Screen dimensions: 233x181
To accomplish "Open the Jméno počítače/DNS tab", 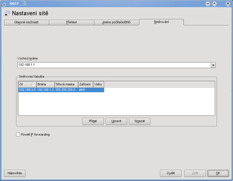I will pos(116,22).
